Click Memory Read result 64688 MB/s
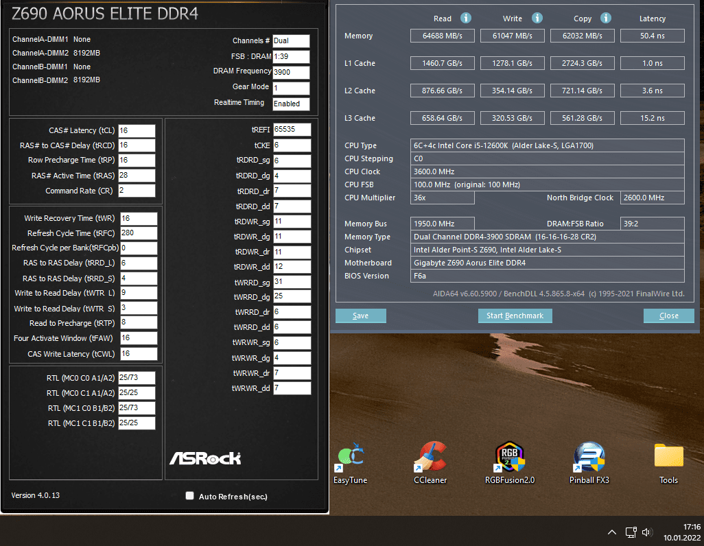Screen dimensions: 704x546 click(x=443, y=36)
